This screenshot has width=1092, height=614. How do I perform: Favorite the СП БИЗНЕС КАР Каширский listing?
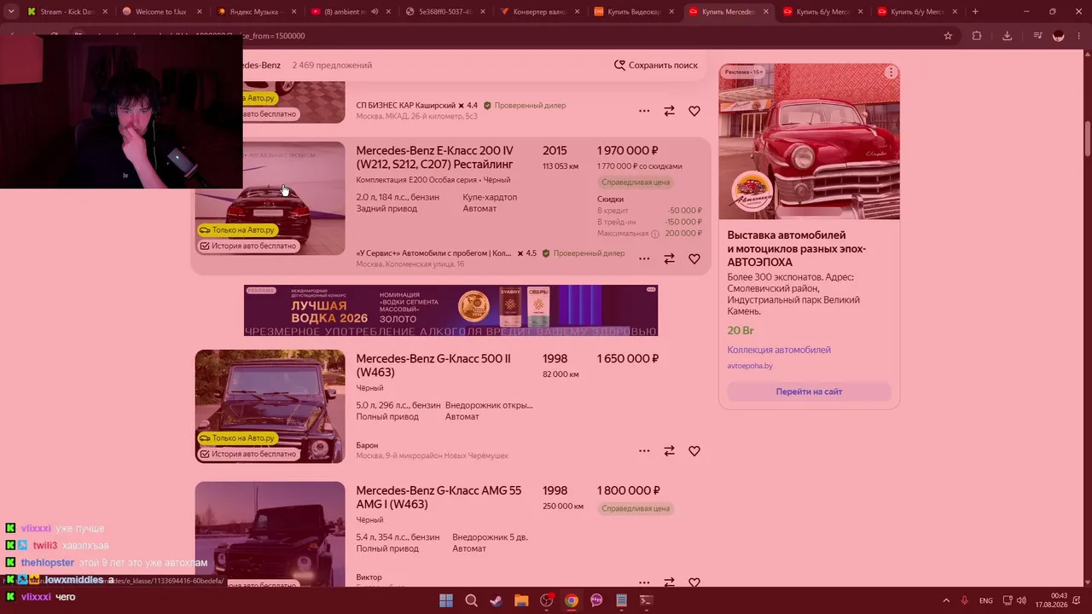[694, 111]
